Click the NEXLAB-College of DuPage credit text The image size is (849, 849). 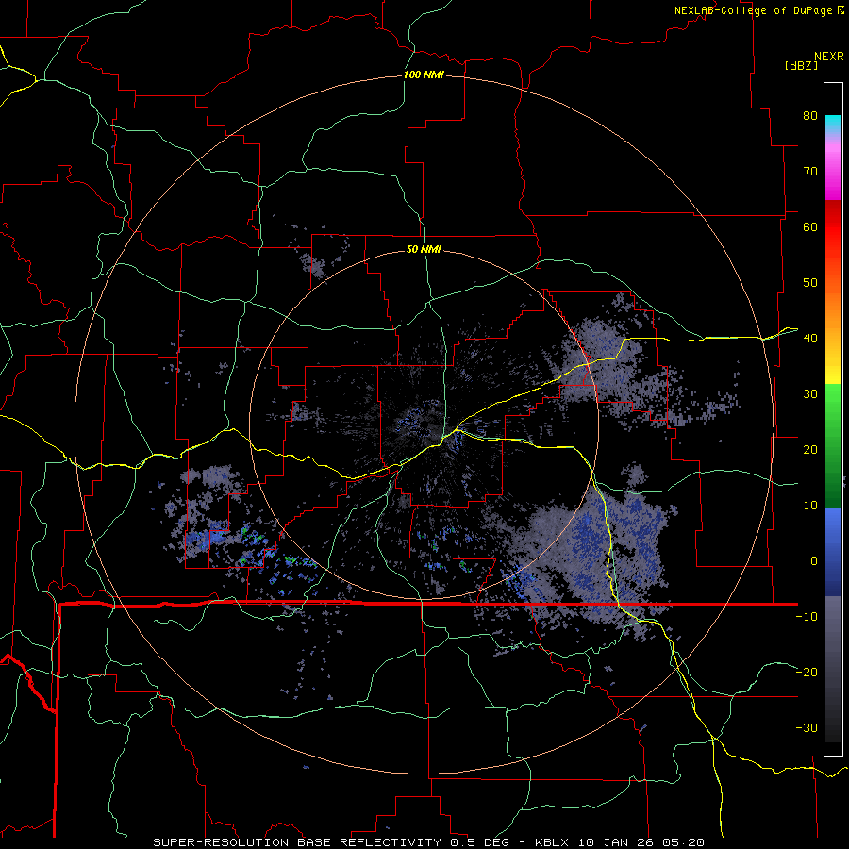click(754, 10)
